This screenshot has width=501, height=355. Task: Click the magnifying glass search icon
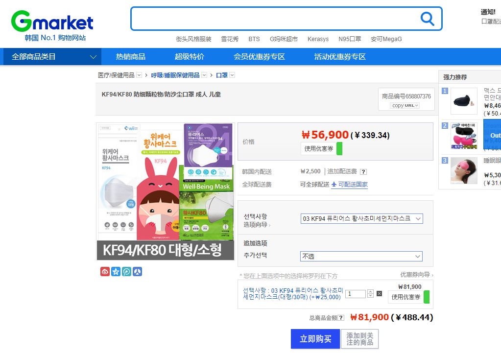tap(427, 18)
